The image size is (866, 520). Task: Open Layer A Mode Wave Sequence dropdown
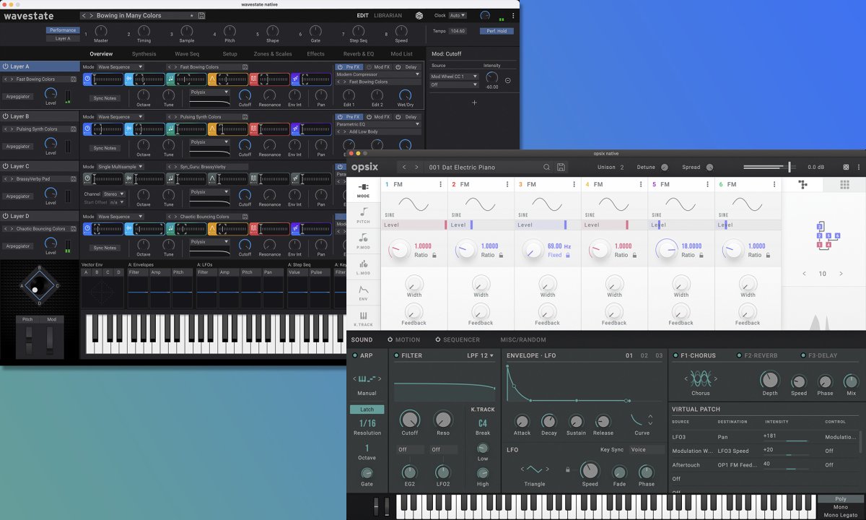121,67
